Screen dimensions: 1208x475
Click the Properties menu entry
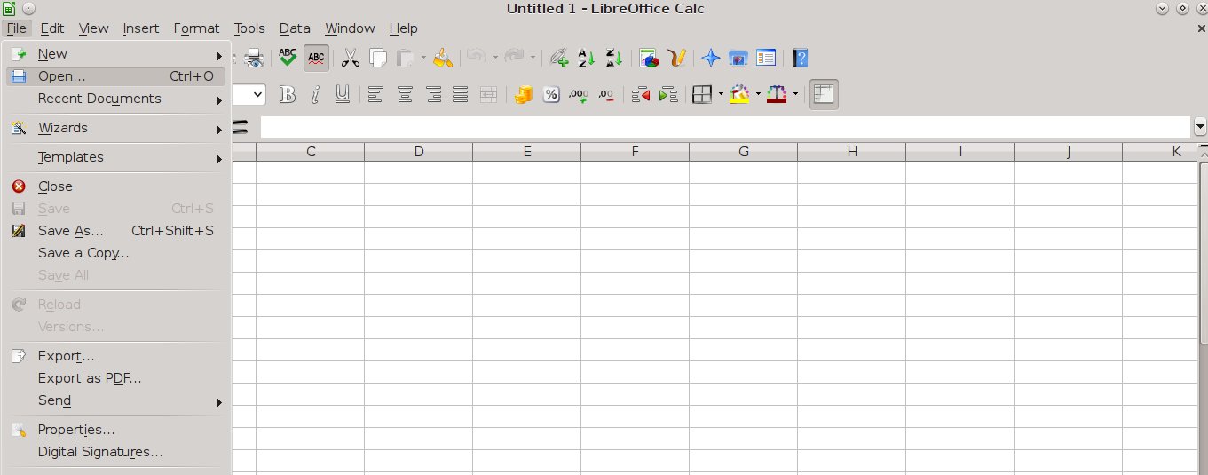tap(76, 430)
